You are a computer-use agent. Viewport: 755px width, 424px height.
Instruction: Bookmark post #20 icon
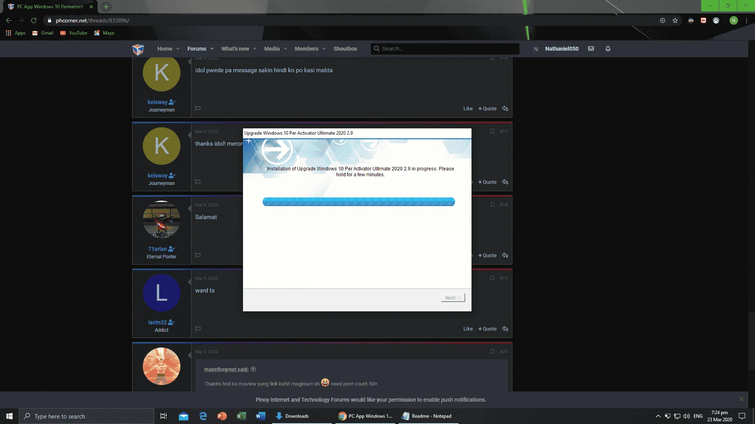(x=492, y=351)
